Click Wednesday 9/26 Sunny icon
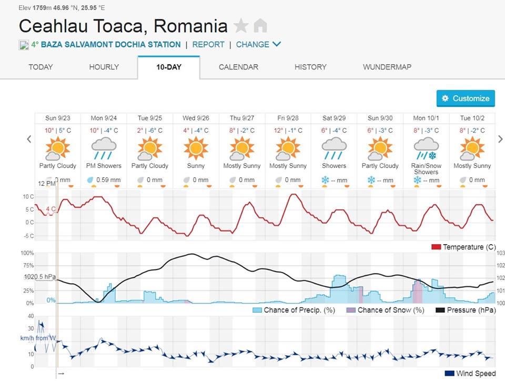The height and width of the screenshot is (381, 505). [x=196, y=148]
